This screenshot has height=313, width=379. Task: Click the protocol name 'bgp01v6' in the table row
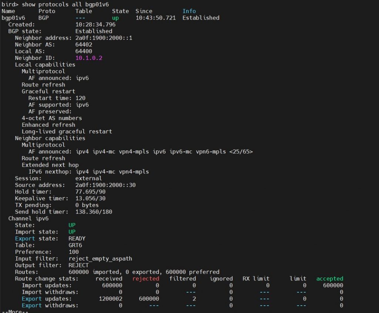pyautogui.click(x=13, y=18)
